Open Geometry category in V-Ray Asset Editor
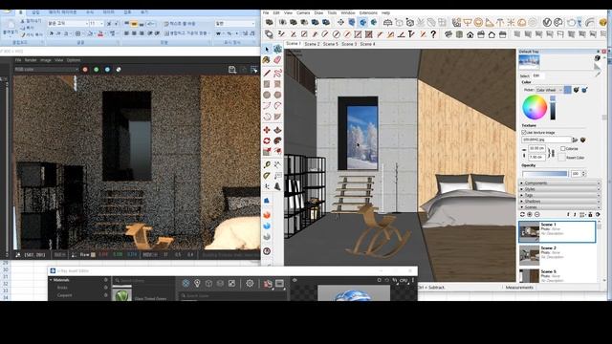The image size is (612, 344). pyautogui.click(x=208, y=284)
